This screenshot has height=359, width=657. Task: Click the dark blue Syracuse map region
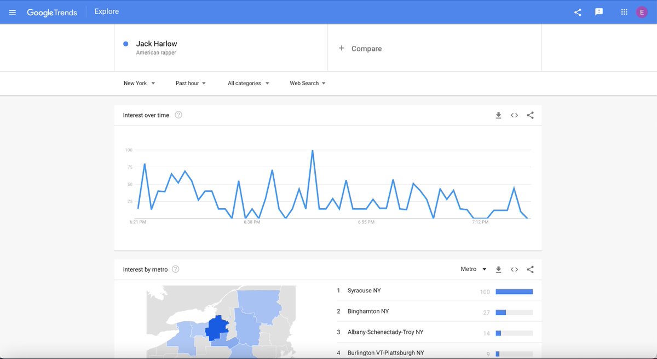(217, 330)
